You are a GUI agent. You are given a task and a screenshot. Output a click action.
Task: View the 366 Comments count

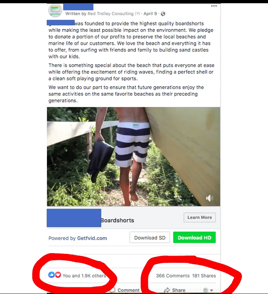point(173,276)
